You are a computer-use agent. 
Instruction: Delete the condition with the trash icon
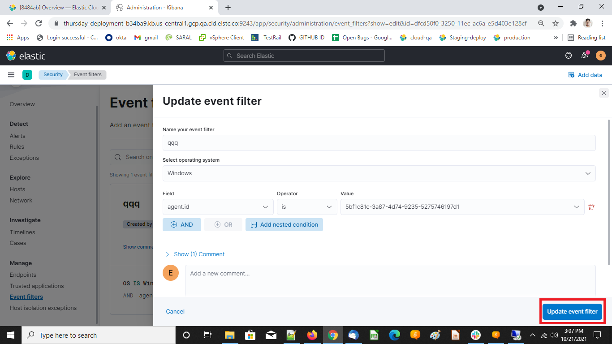591,206
